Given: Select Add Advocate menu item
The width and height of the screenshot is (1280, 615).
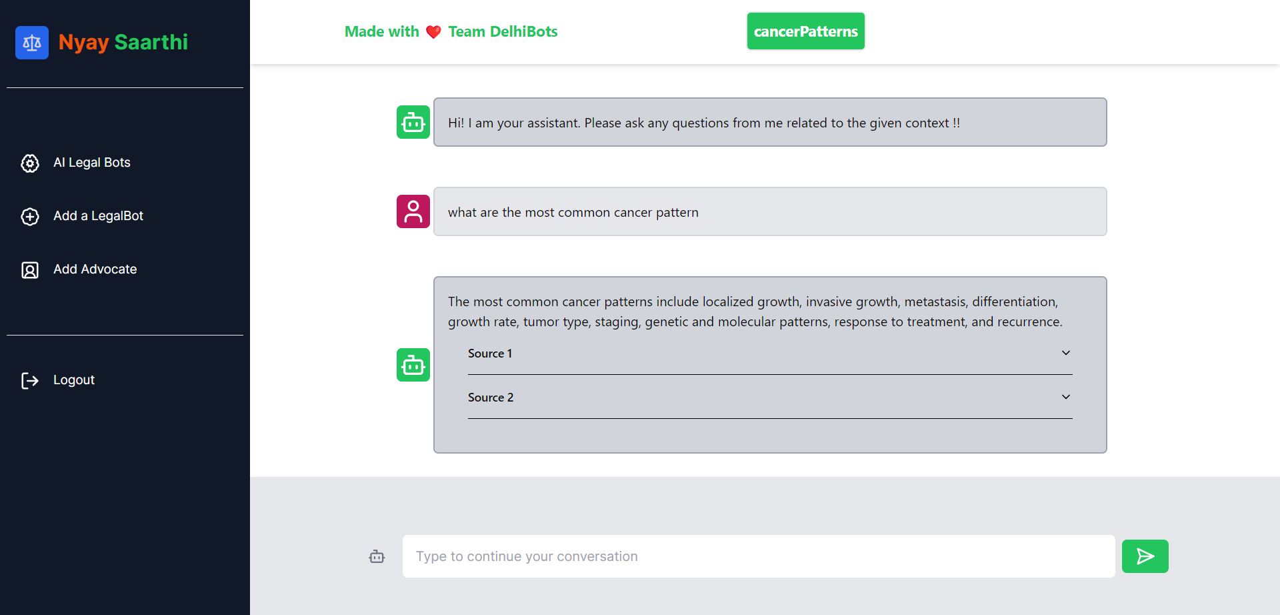Looking at the screenshot, I should [95, 269].
